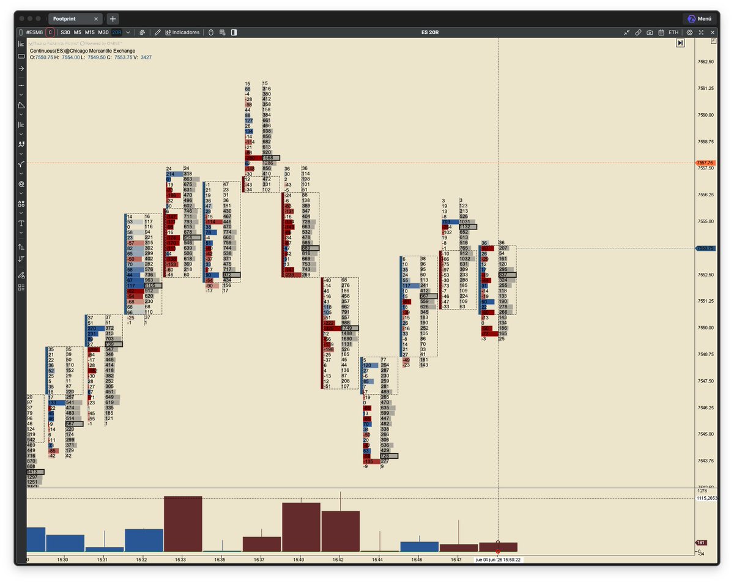Select the zigzag pattern tool
The width and height of the screenshot is (734, 583).
point(21,144)
